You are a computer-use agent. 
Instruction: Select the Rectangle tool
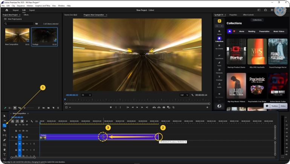click(x=5, y=145)
